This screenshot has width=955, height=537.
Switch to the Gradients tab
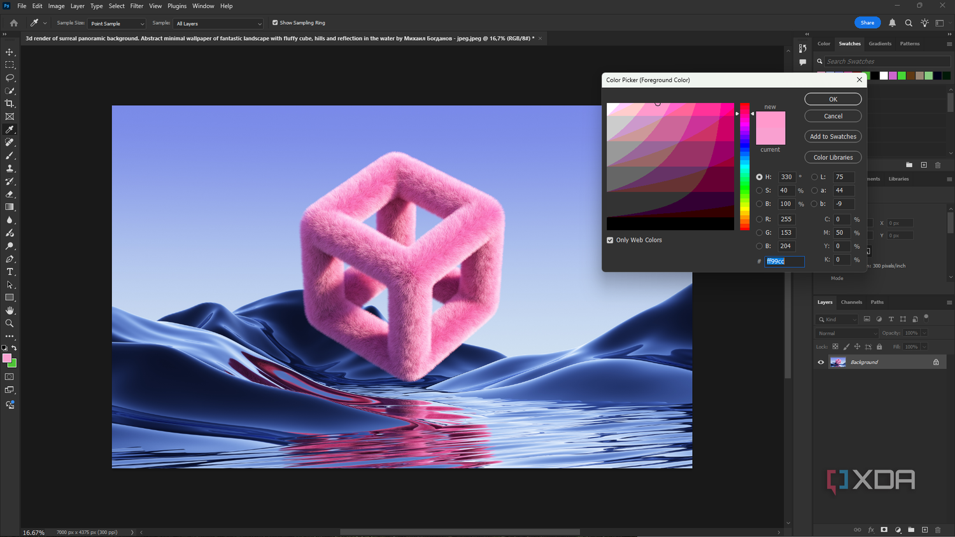tap(880, 44)
